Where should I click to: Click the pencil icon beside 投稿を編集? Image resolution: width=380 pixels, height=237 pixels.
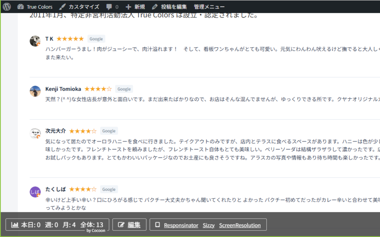point(155,7)
